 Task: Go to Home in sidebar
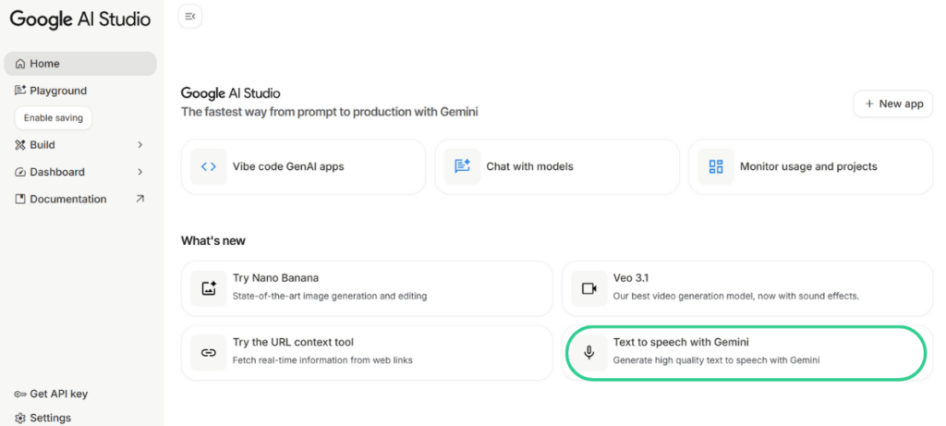[80, 64]
